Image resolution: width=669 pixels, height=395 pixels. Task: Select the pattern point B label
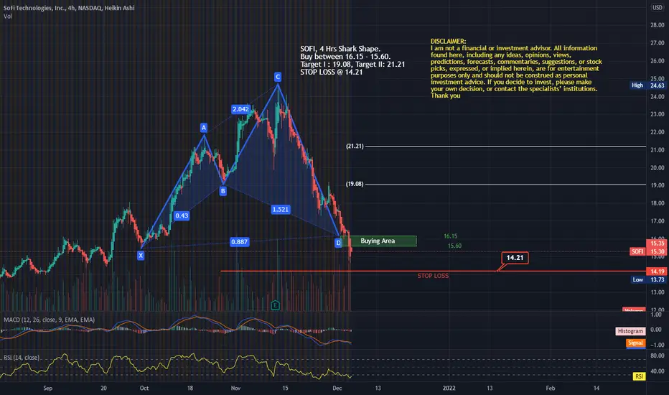(223, 191)
